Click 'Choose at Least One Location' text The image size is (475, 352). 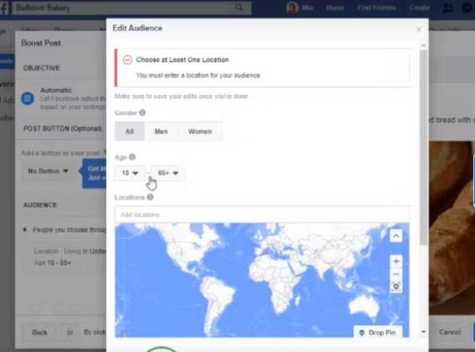(x=183, y=60)
